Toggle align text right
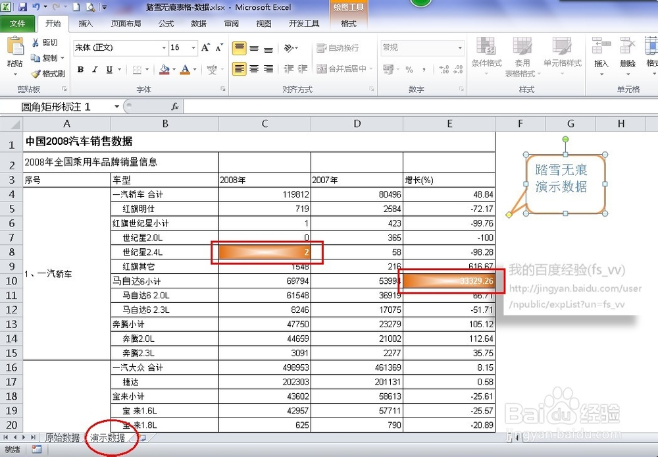 coord(268,68)
